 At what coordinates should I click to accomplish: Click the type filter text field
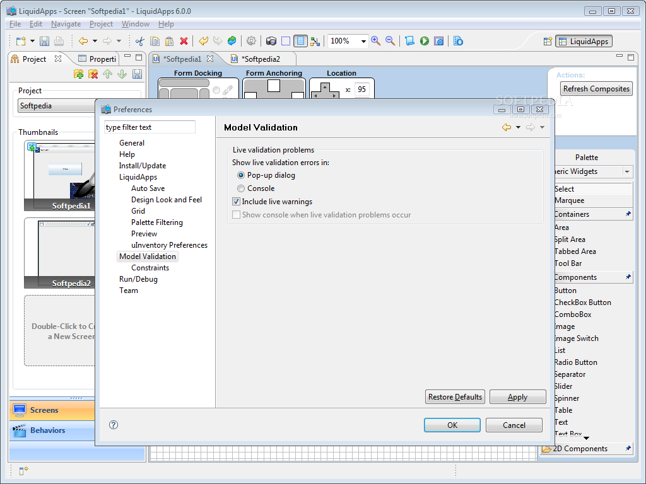coord(150,127)
